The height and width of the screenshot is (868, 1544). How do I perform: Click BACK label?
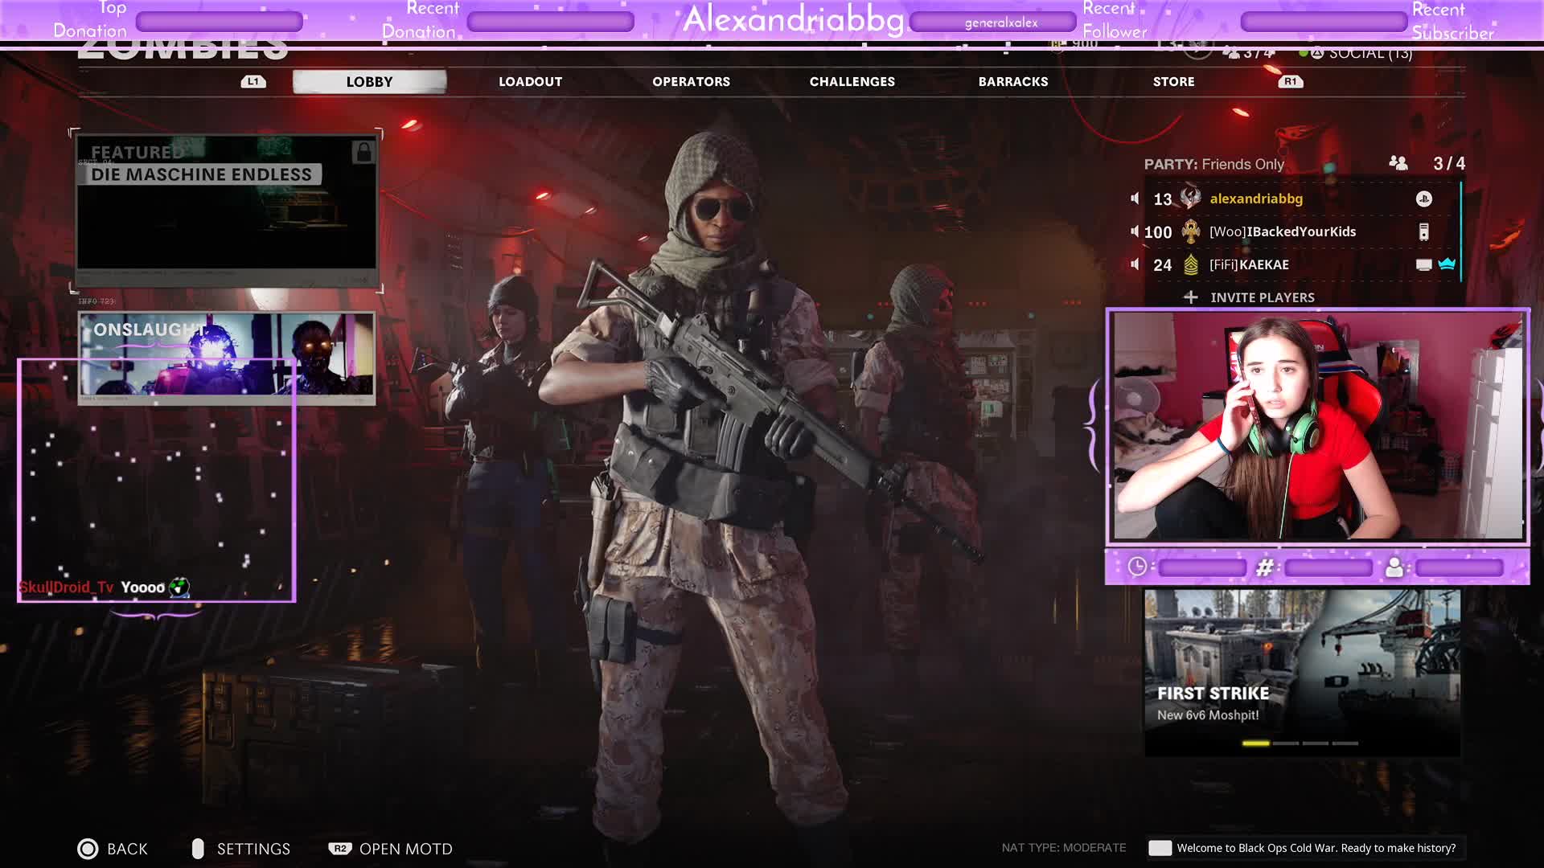click(x=127, y=849)
